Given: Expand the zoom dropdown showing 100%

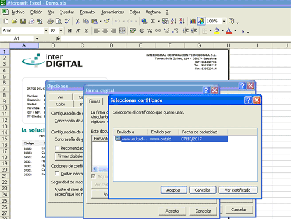Looking at the screenshot, I should click(224, 21).
